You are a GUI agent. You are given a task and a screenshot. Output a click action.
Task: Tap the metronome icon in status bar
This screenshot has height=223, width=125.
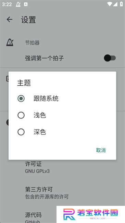pos(18,4)
